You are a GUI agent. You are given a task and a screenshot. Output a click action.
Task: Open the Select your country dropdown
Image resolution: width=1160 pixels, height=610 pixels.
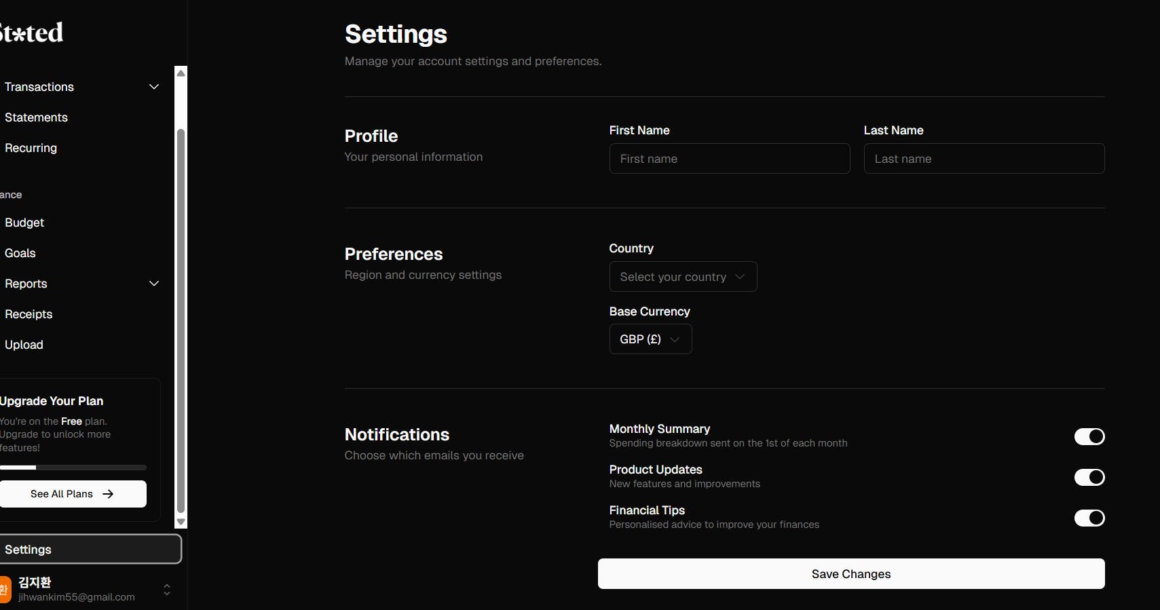tap(683, 277)
